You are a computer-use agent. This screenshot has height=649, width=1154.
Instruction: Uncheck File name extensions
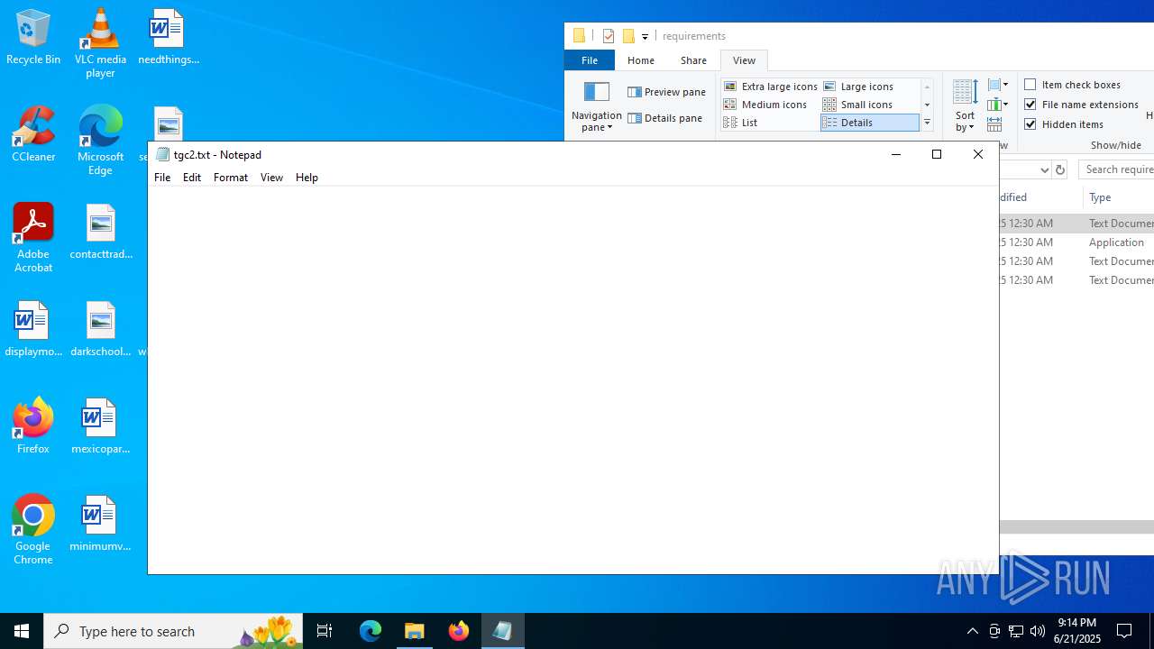coord(1081,105)
